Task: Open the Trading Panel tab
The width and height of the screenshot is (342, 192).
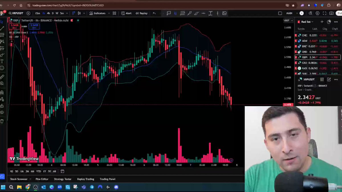Action: pyautogui.click(x=107, y=179)
